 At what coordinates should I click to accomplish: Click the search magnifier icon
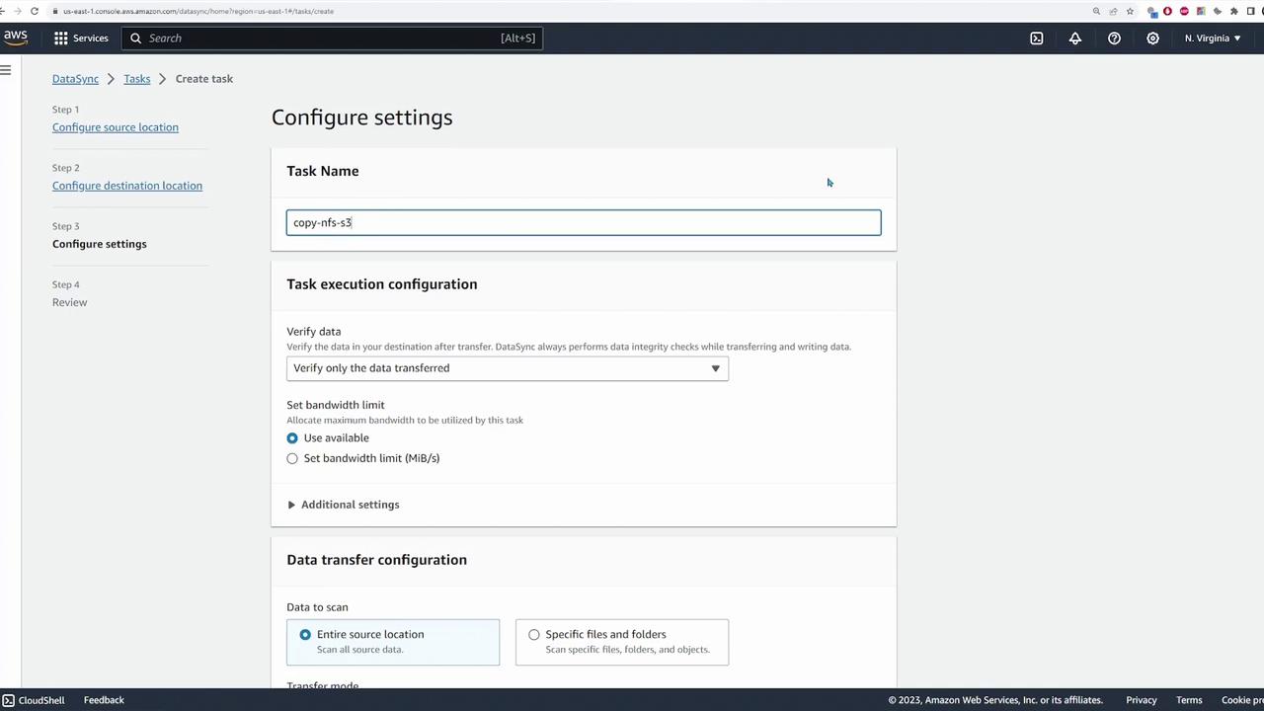(136, 38)
